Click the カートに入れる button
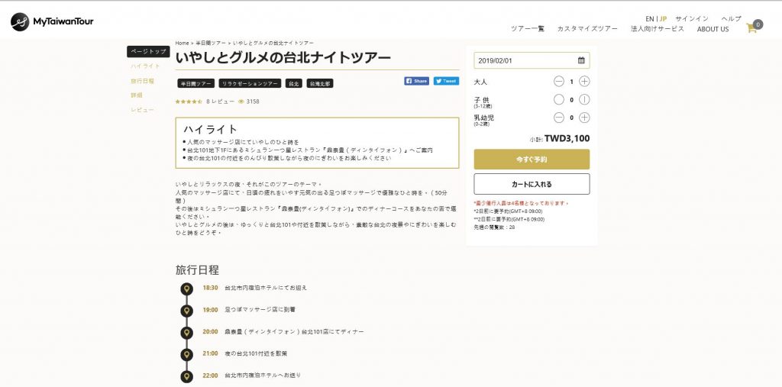This screenshot has width=782, height=387. (x=532, y=184)
